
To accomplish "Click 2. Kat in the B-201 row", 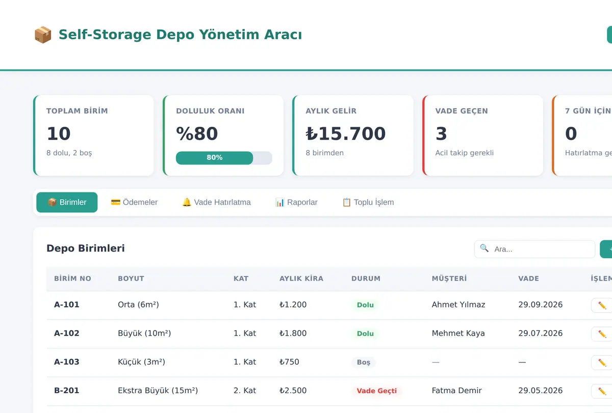I will tap(245, 390).
